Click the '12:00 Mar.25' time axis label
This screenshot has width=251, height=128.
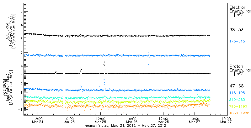click(x=100, y=121)
